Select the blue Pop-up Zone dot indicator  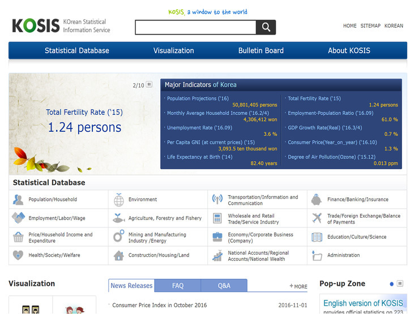point(391,284)
